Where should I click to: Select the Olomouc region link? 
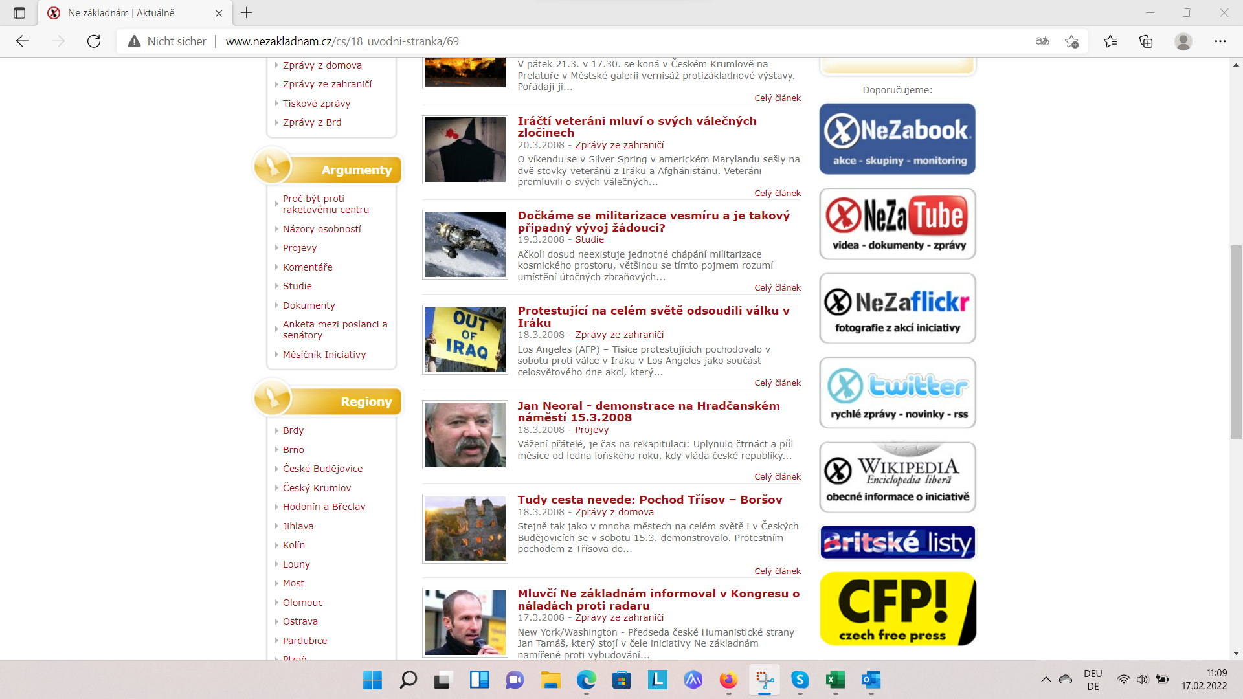click(302, 603)
